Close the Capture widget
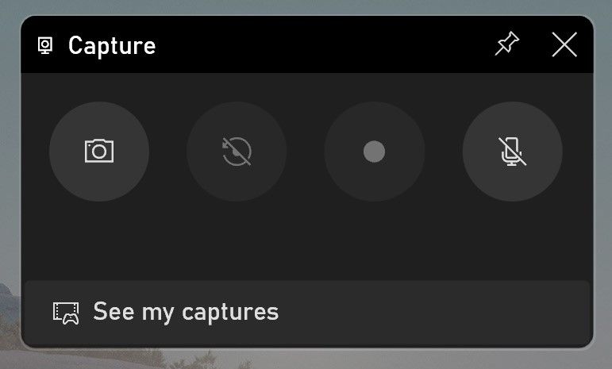 (x=564, y=44)
